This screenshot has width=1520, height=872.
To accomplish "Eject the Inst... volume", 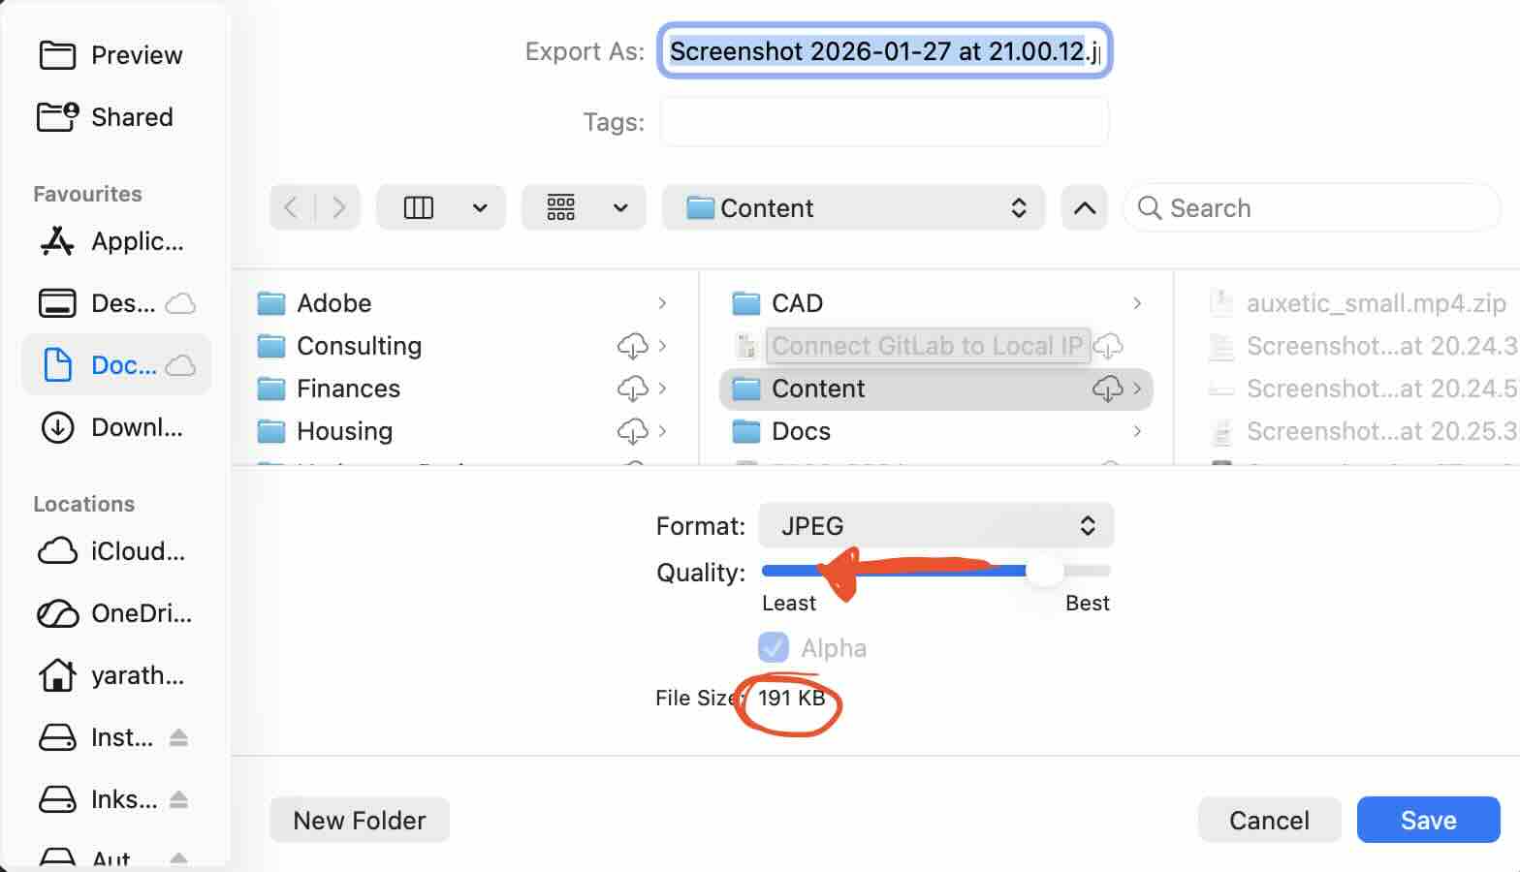I will pos(178,738).
